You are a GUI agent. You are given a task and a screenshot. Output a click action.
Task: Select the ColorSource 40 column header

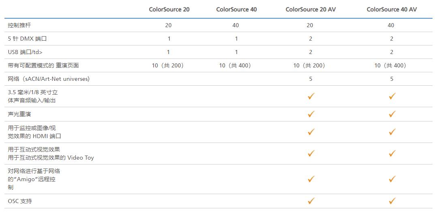click(x=236, y=9)
